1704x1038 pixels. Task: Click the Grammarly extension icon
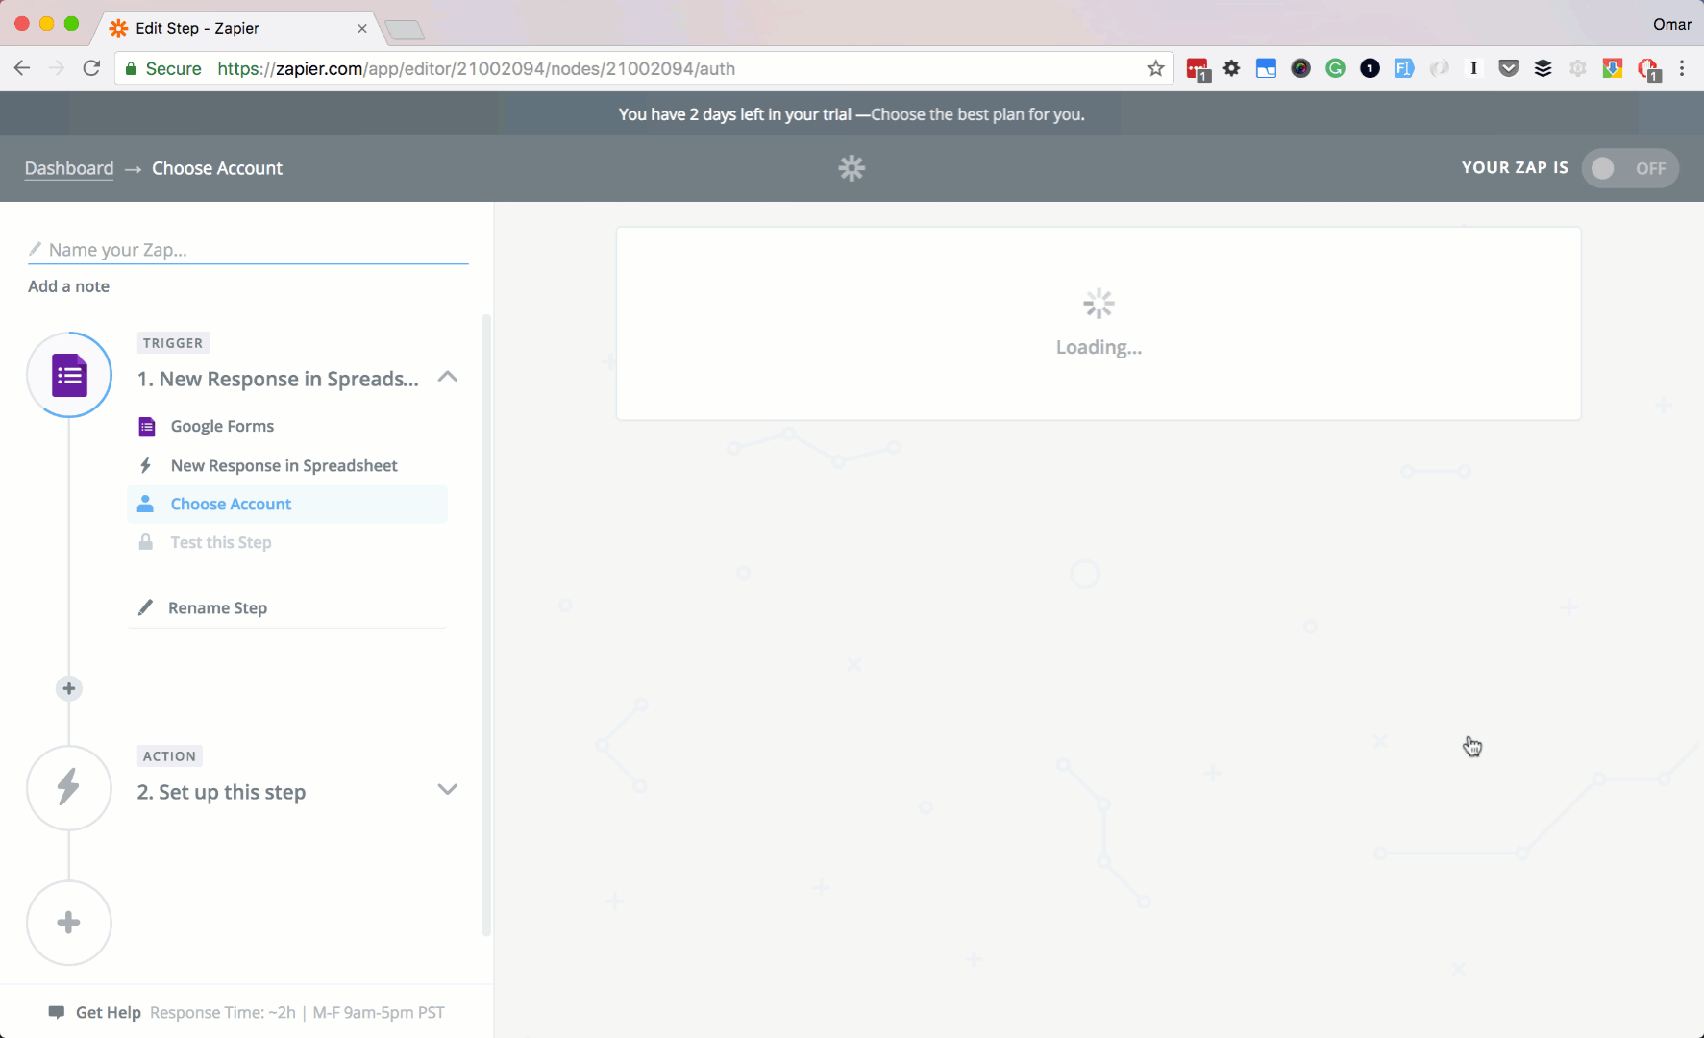point(1335,68)
